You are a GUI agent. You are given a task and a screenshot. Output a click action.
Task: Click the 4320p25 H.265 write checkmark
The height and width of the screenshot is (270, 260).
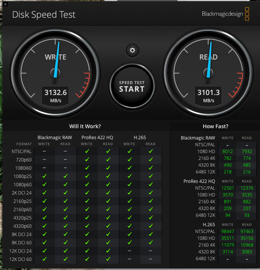[130, 218]
